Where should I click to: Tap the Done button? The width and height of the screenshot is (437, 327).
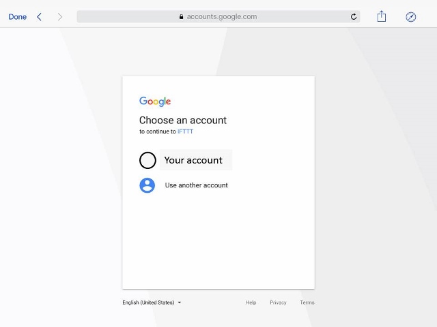(x=18, y=16)
